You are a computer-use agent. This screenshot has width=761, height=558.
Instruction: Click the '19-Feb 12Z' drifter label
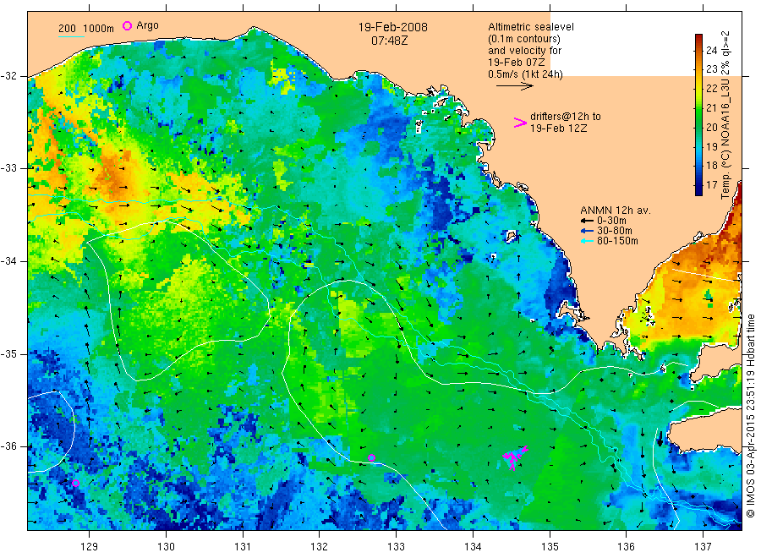pyautogui.click(x=558, y=129)
